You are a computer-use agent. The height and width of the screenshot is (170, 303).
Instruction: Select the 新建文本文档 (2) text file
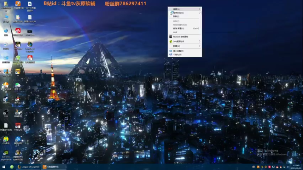(6, 128)
